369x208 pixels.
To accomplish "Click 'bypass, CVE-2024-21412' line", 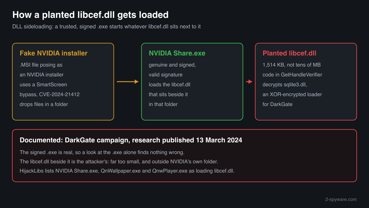I will tap(50, 94).
